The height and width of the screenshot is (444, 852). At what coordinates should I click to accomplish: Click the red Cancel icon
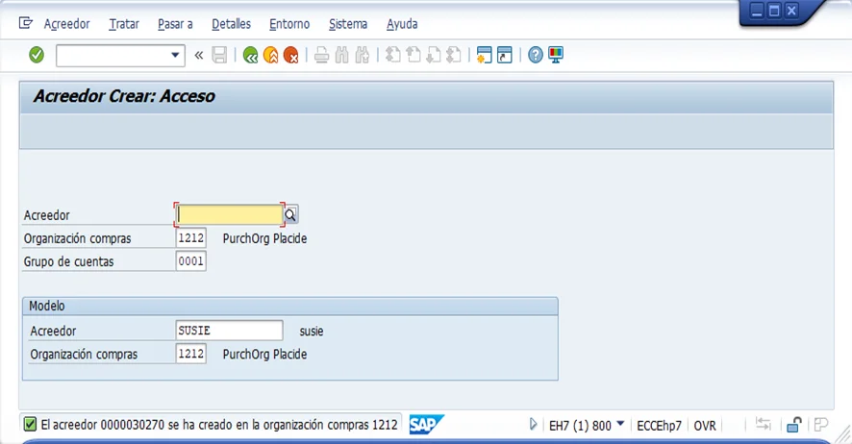click(290, 56)
